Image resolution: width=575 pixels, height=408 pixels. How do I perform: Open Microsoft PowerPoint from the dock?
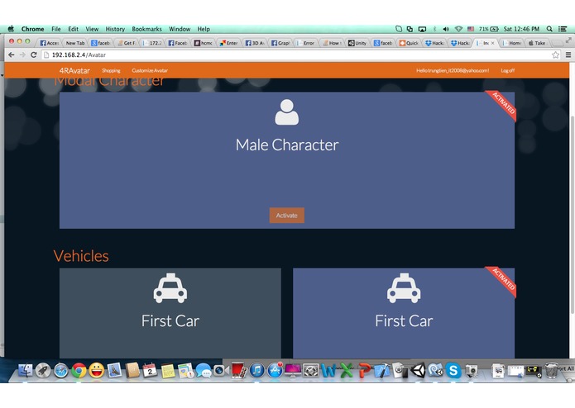coord(364,370)
